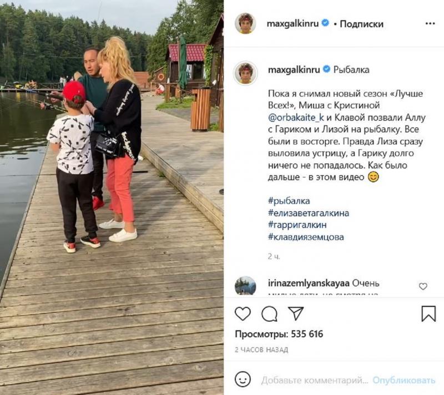The width and height of the screenshot is (444, 395).
Task: Open the @orbakaite_k mention link
Action: 296,118
